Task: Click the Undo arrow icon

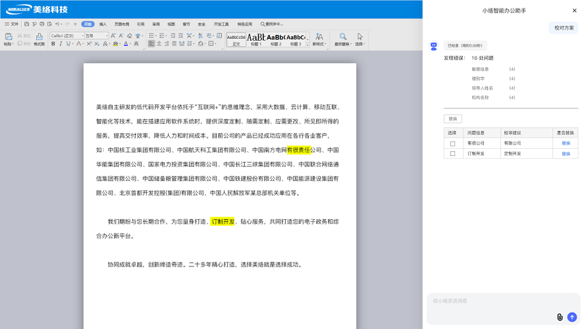Action: [57, 24]
